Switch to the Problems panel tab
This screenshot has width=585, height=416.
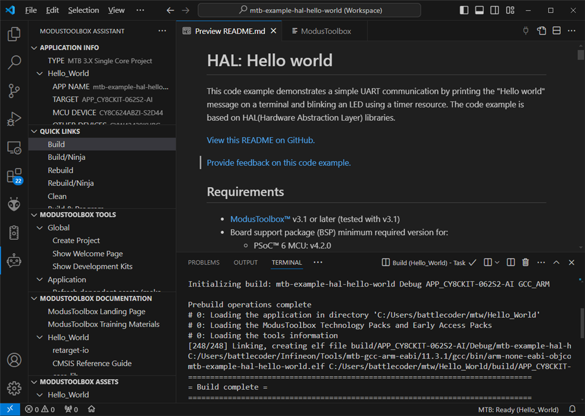[x=203, y=262]
